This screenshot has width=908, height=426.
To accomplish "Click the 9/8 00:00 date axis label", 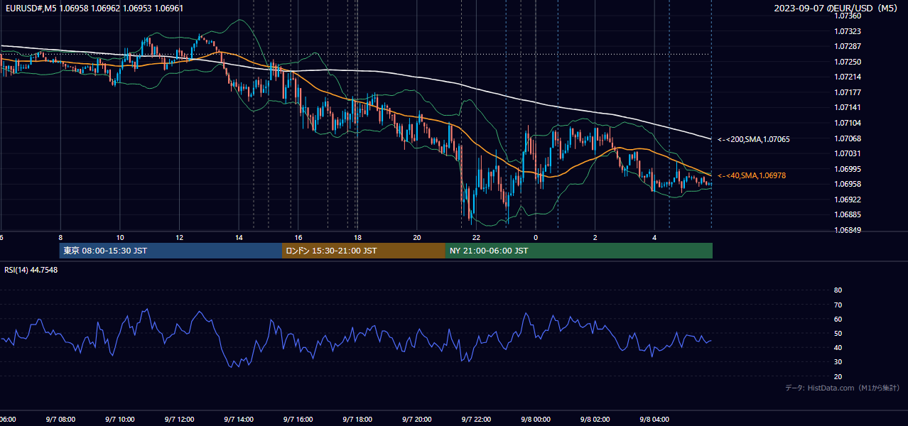I will [536, 420].
